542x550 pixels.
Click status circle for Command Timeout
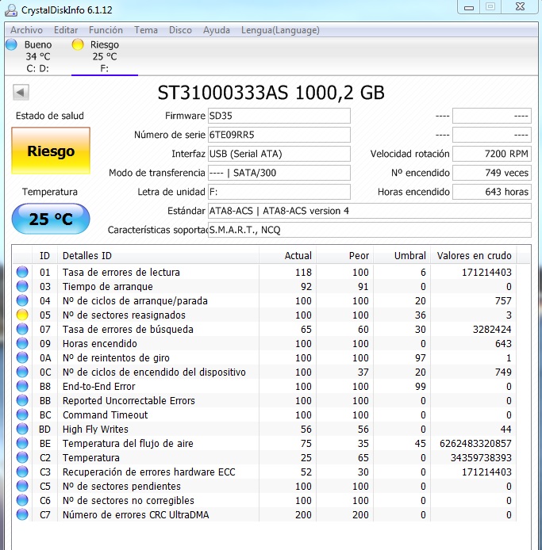(22, 415)
